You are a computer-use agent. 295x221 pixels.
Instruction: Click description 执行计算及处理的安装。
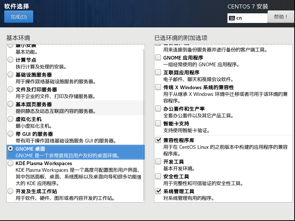point(41,67)
